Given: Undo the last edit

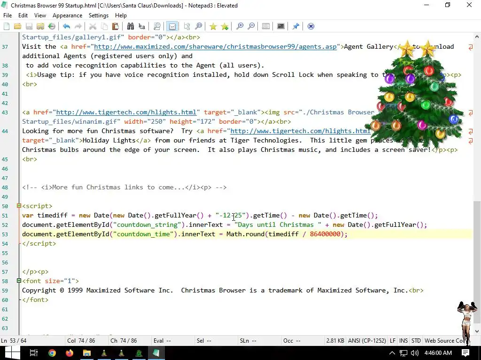Looking at the screenshot, I should pos(66,26).
